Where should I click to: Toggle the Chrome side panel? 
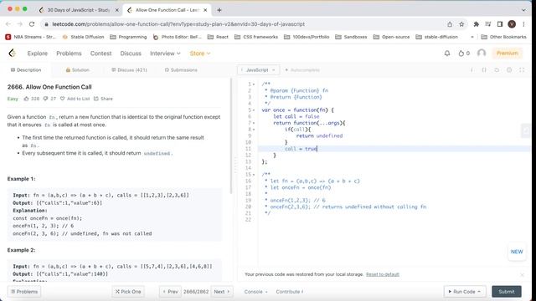[500, 24]
